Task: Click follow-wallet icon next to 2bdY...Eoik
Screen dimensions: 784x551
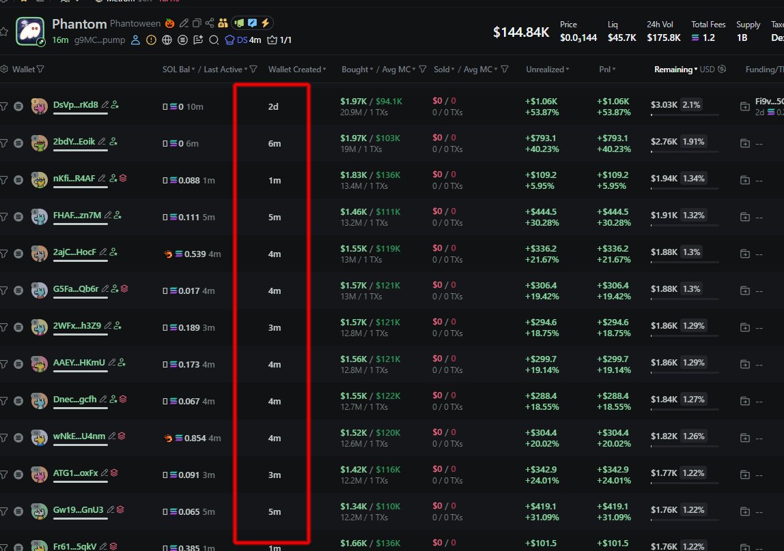Action: 114,142
